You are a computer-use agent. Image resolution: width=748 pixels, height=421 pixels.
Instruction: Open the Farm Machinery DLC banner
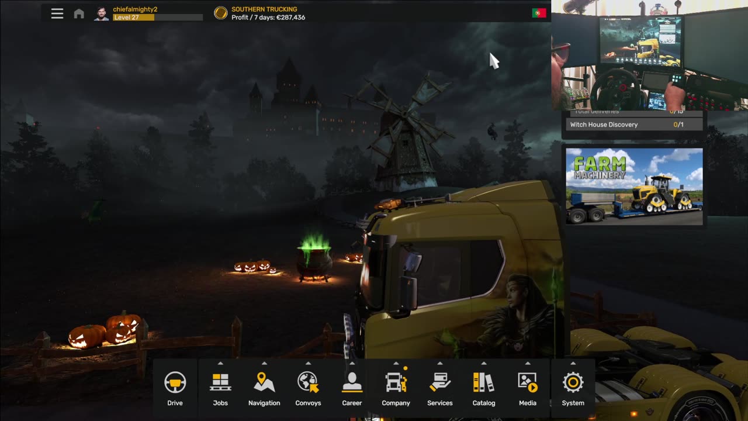pos(634,187)
